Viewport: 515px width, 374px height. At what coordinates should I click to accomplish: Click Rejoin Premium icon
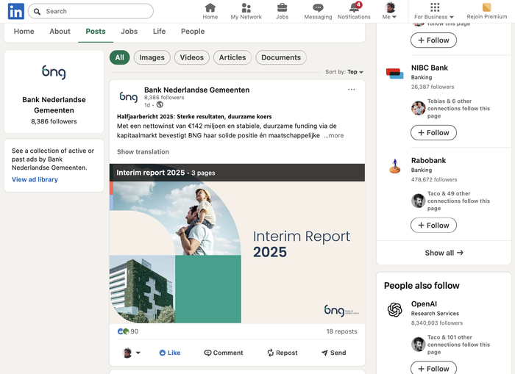tap(486, 7)
